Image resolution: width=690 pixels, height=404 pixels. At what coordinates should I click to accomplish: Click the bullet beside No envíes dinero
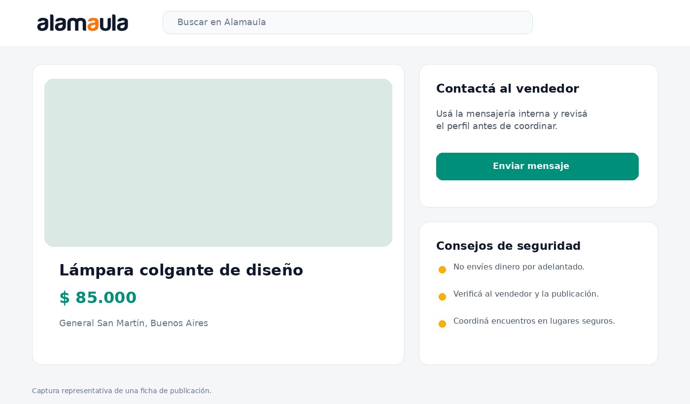click(442, 269)
